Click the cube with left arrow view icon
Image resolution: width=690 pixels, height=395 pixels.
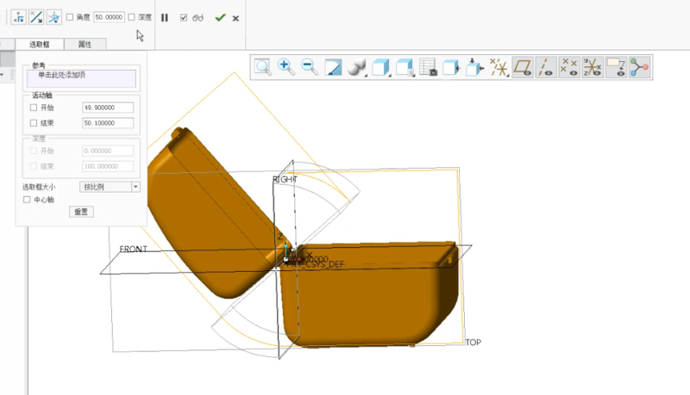[x=451, y=67]
